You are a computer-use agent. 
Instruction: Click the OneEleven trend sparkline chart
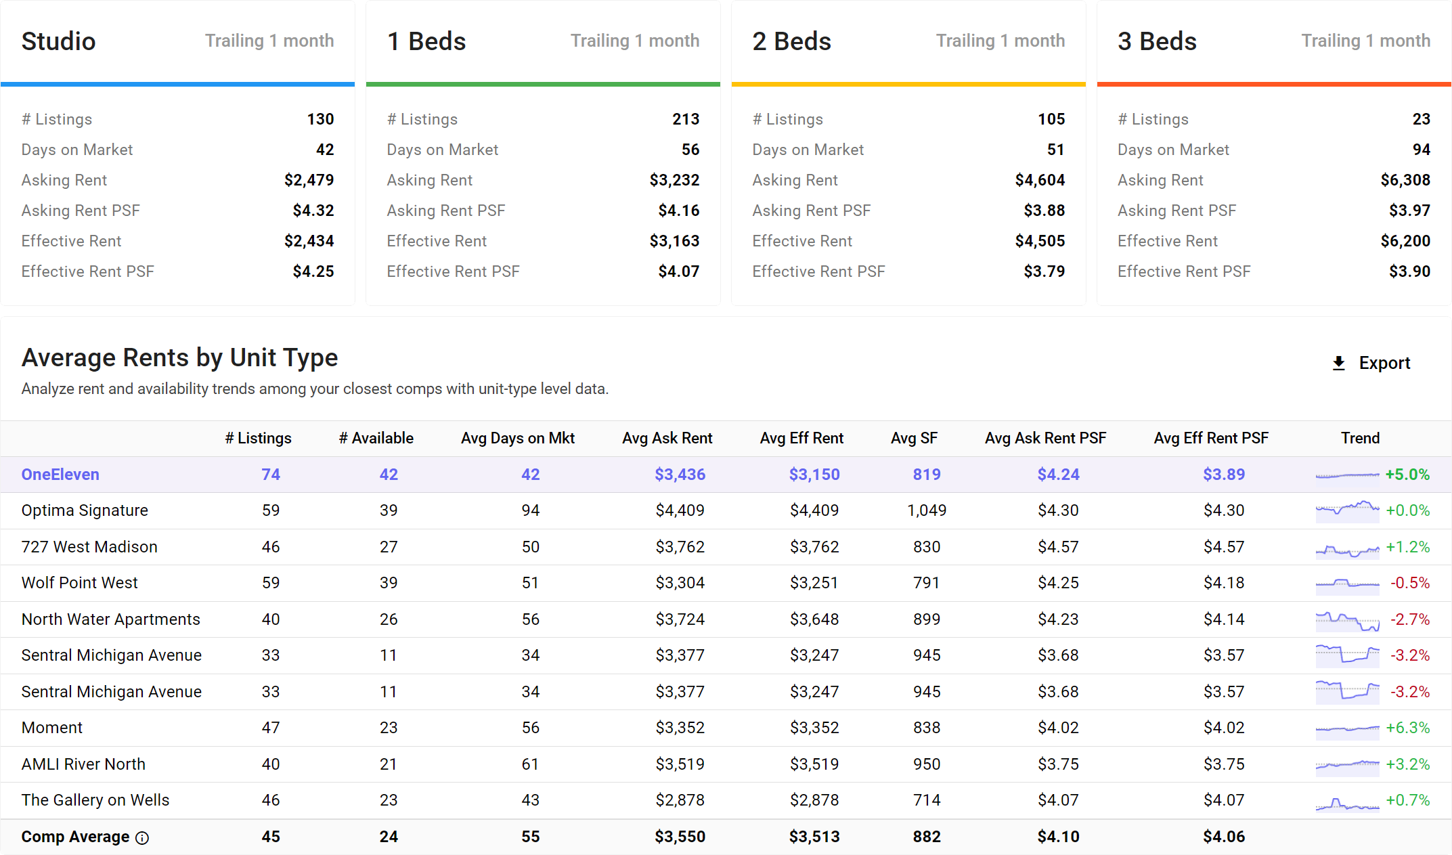coord(1346,475)
